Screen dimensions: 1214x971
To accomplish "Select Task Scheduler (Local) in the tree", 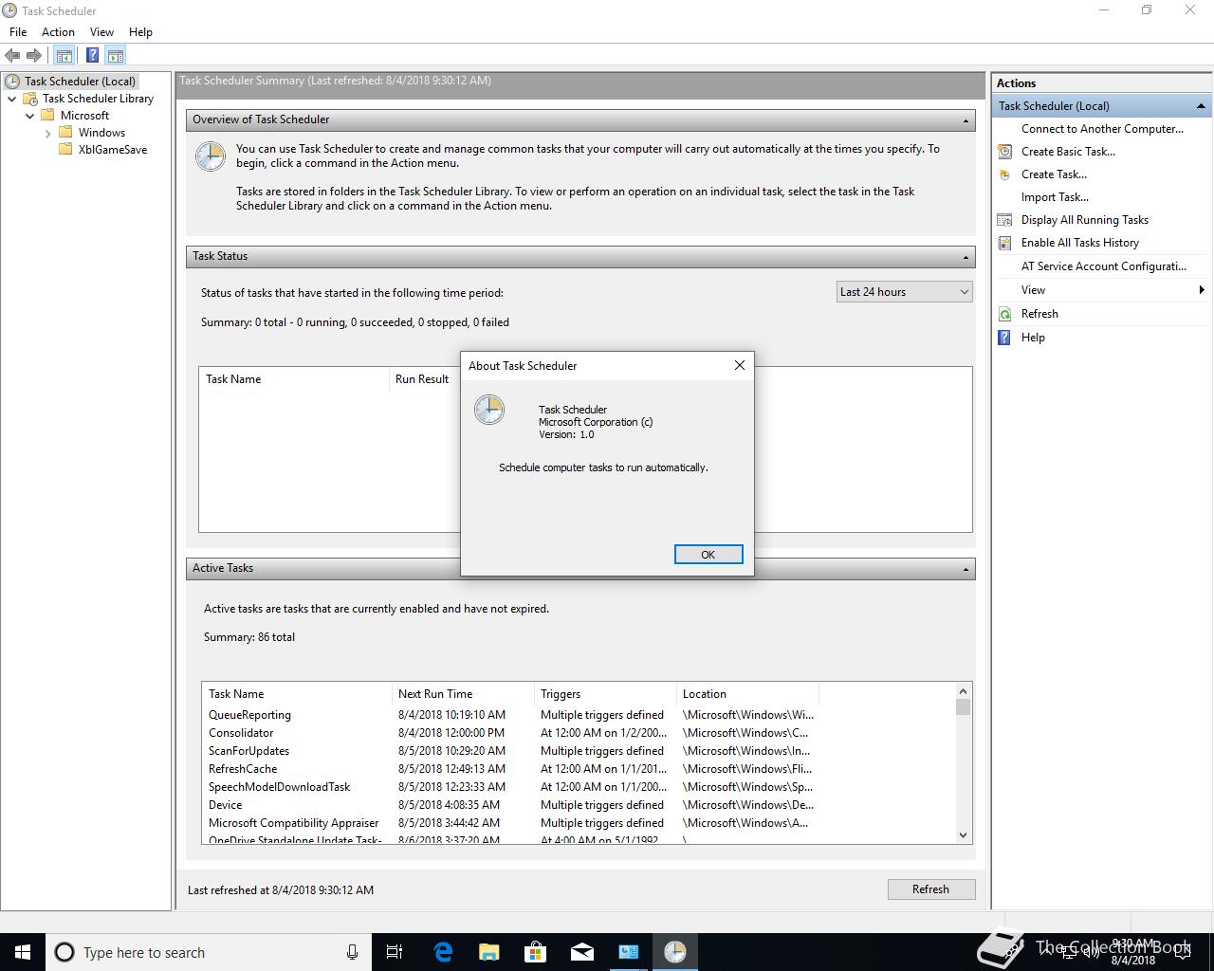I will point(80,82).
